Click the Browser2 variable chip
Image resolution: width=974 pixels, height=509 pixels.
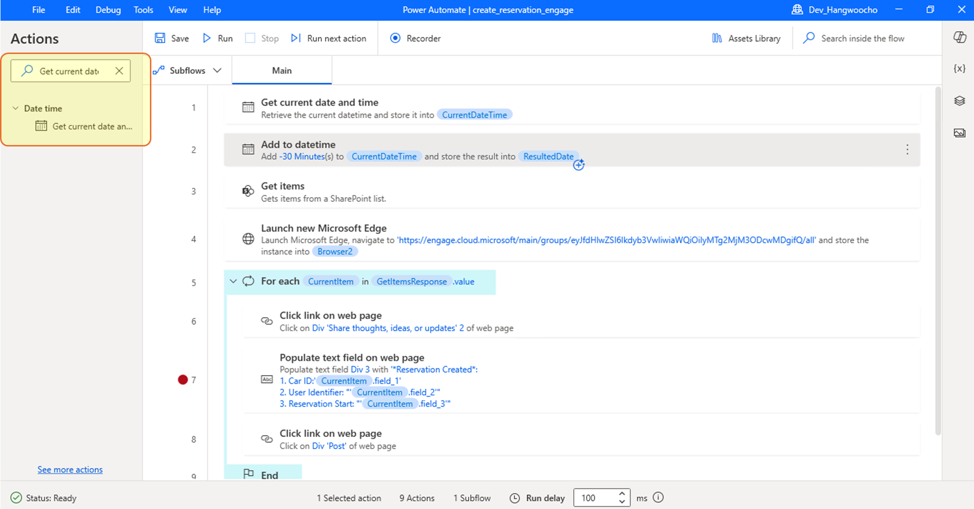(x=335, y=252)
